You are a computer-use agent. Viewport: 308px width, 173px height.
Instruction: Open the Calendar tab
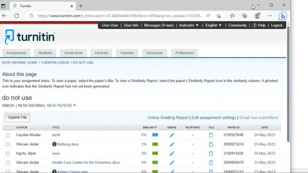127,53
